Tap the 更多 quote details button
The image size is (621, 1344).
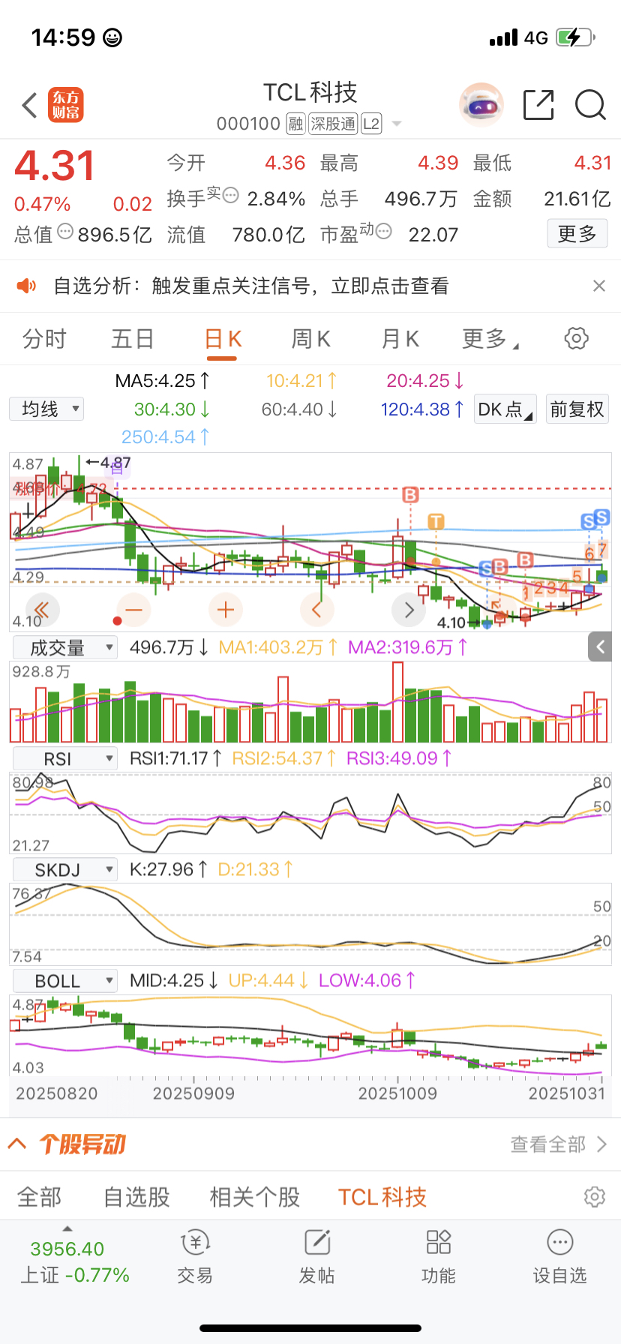pos(577,234)
